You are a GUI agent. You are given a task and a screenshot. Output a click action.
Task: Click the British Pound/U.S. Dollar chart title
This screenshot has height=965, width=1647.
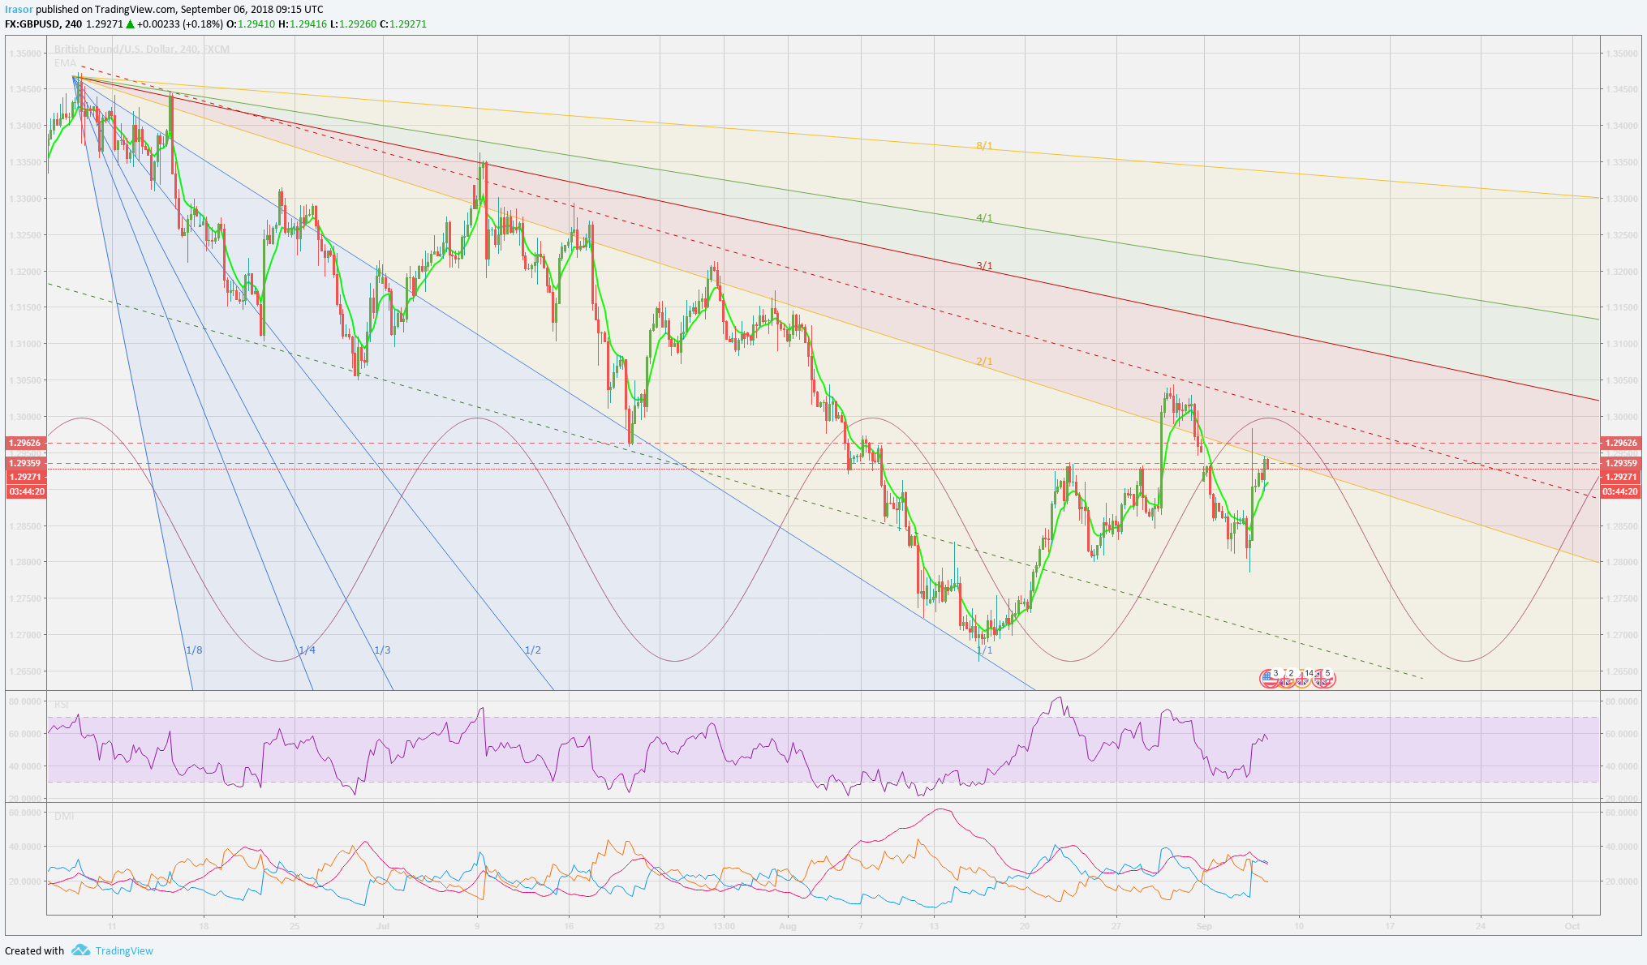[x=142, y=49]
